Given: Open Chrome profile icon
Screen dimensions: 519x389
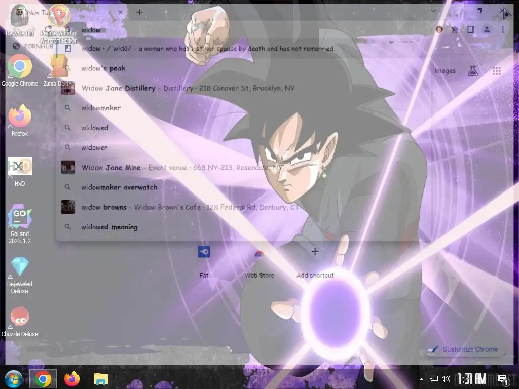Looking at the screenshot, I should [487, 29].
